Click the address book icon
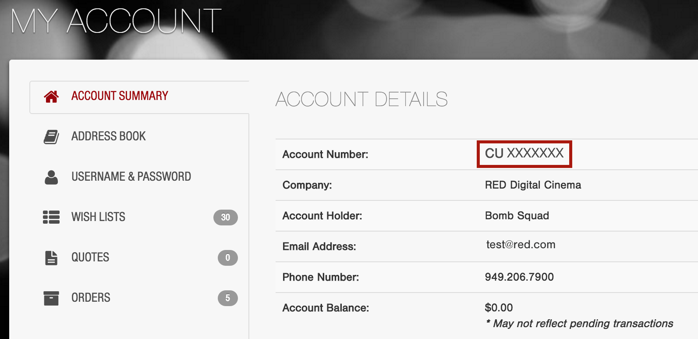The height and width of the screenshot is (339, 698). (51, 137)
